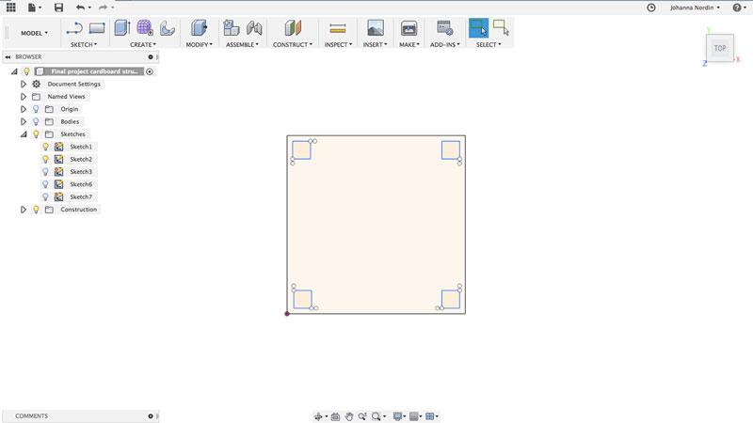Expand the Construction folder

point(23,210)
